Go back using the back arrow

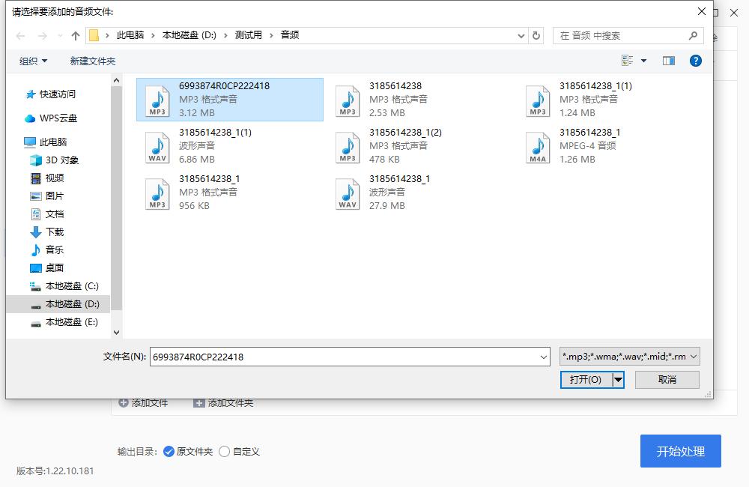click(x=20, y=35)
